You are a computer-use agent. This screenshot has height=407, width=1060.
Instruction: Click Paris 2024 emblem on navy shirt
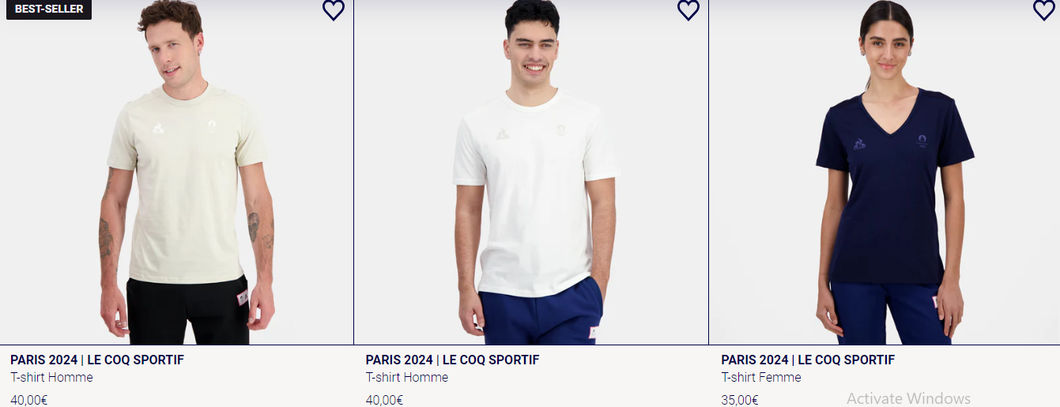922,140
